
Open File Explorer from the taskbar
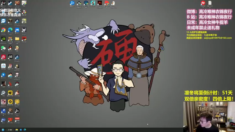click(x=17, y=130)
